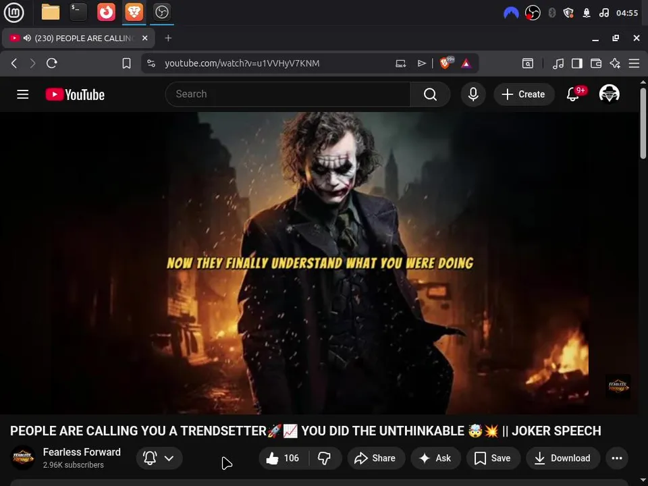
Task: Open the Fearless Forward channel name
Action: [x=82, y=452]
